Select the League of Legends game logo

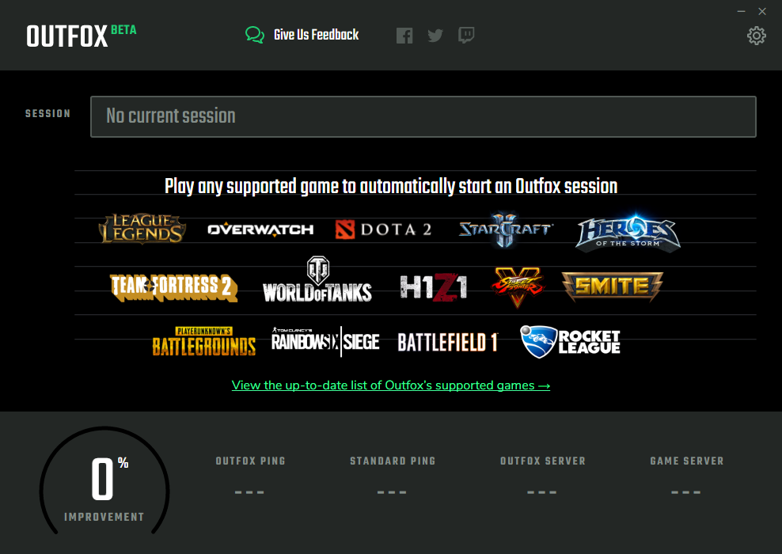141,229
